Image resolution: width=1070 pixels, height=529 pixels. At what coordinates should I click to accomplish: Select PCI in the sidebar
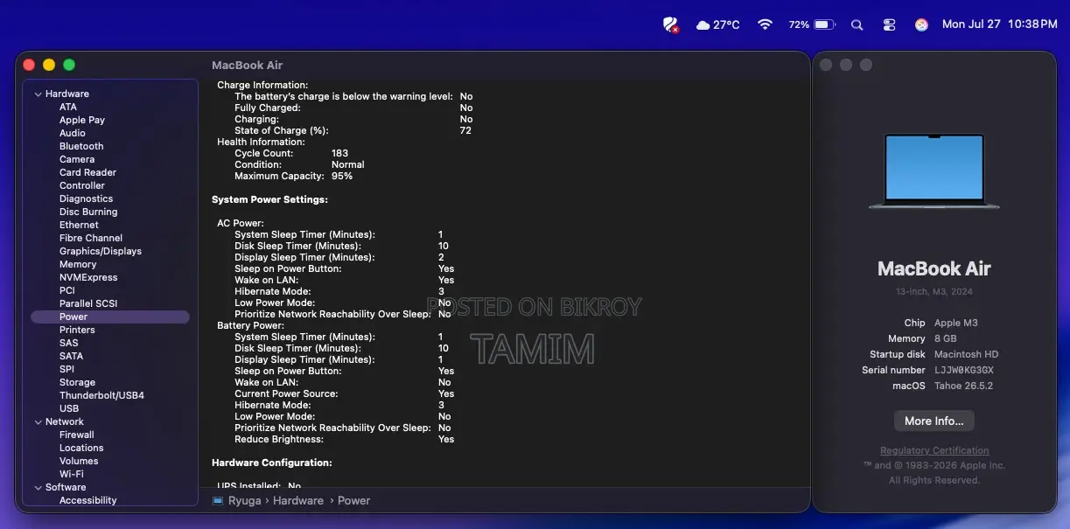point(67,290)
